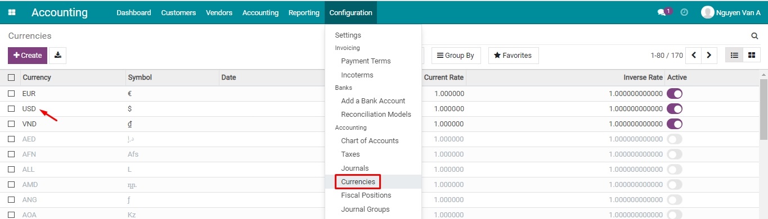Image resolution: width=768 pixels, height=219 pixels.
Task: Click the user avatar icon
Action: 707,12
